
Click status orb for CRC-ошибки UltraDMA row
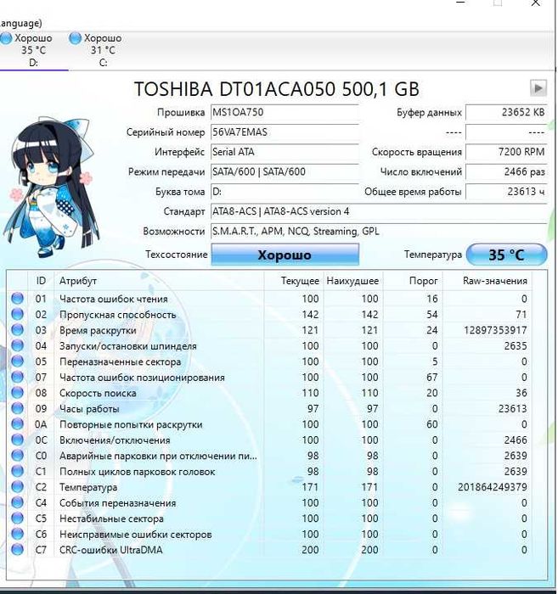point(17,550)
